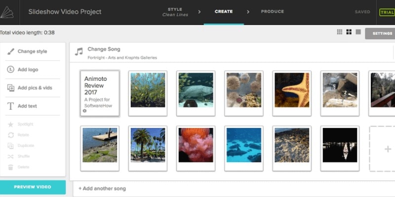This screenshot has height=197, width=395.
Task: Click the Add text T icon
Action: [10, 106]
